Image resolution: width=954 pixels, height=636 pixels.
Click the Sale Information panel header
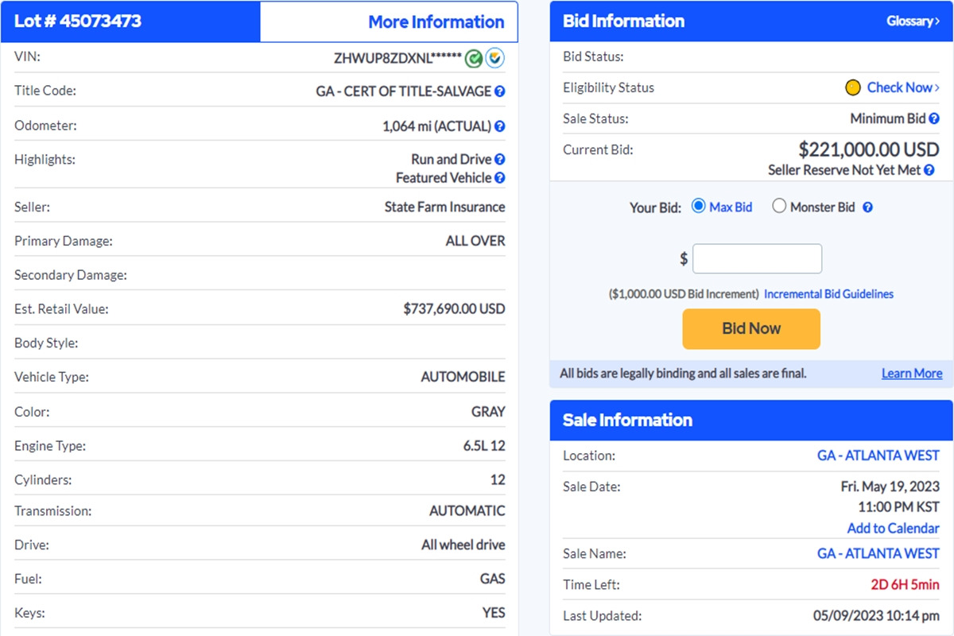coord(751,420)
